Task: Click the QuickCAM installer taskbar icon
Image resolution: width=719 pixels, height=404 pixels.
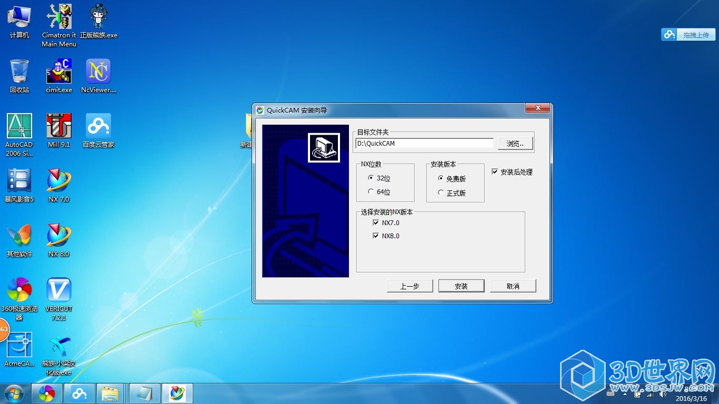Action: pos(177,393)
